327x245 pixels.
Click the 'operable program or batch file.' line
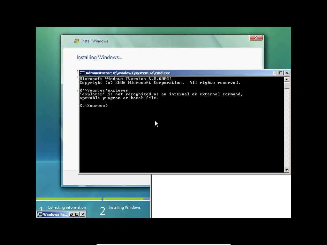pyautogui.click(x=119, y=98)
